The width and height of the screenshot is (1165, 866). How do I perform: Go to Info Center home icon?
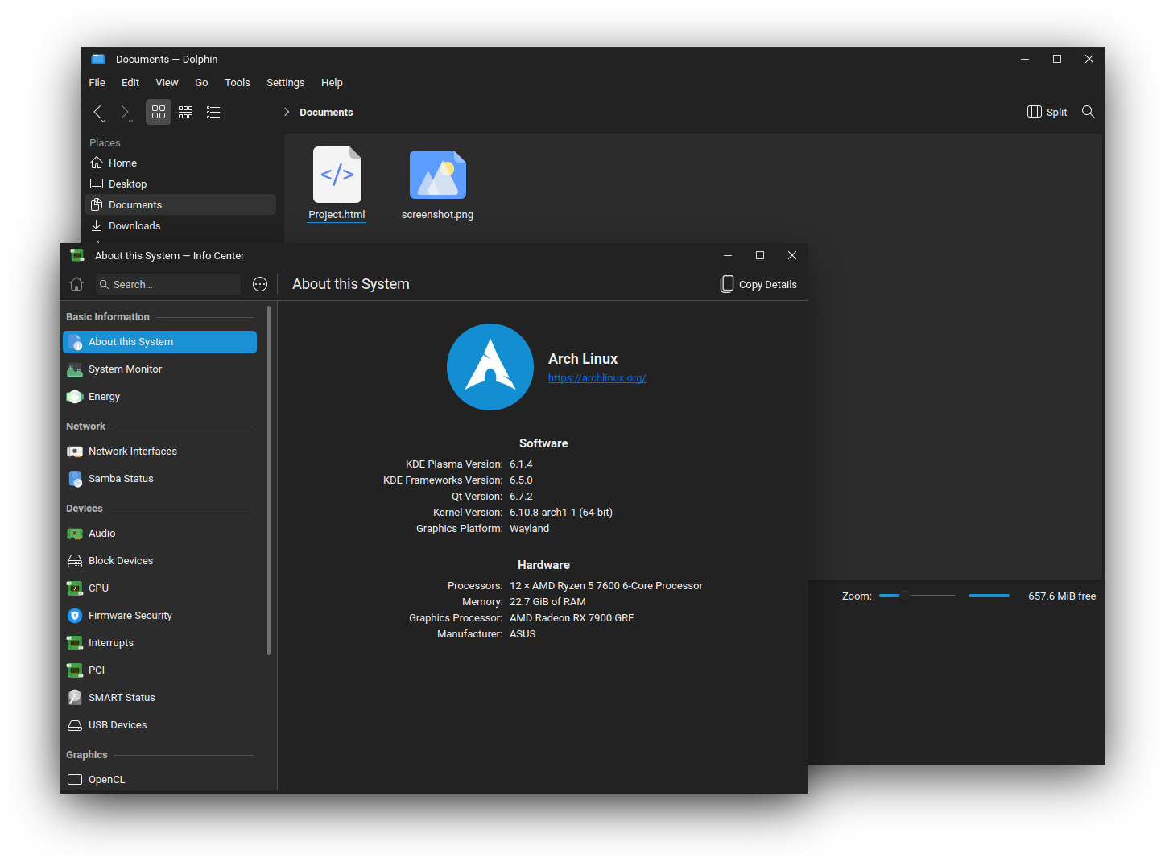[76, 284]
